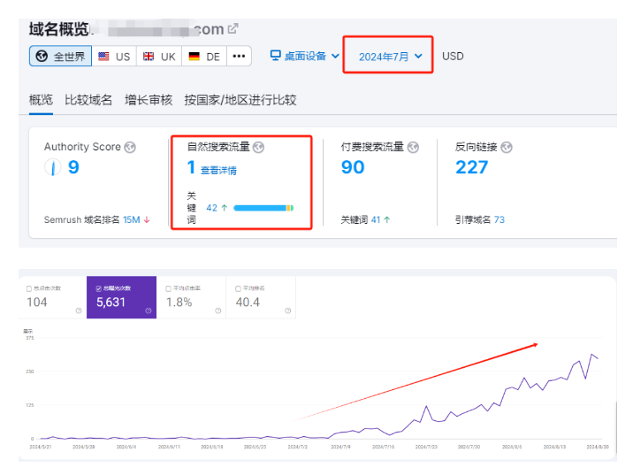Screen dimensions: 633x475
Task: Select the US country filter button
Action: [114, 56]
